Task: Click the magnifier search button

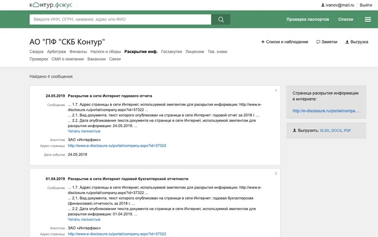Action: point(221,19)
